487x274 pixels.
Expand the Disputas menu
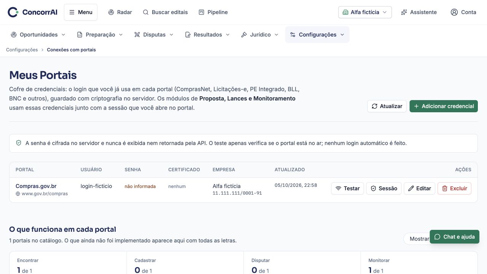coord(154,35)
